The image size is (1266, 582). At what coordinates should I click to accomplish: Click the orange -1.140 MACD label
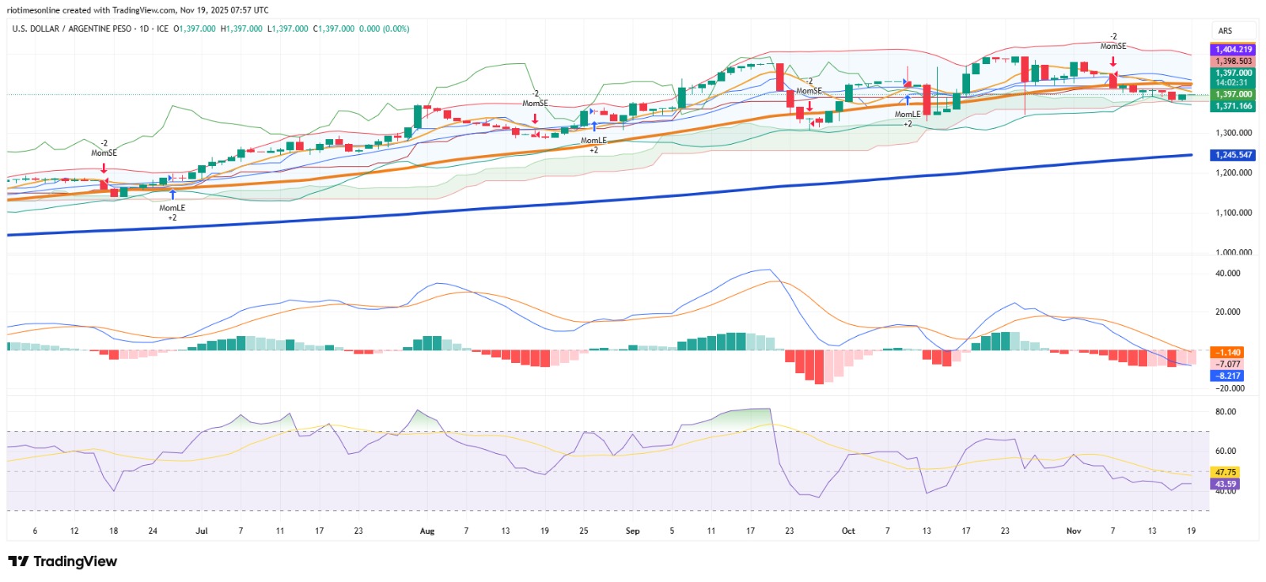pyautogui.click(x=1227, y=353)
